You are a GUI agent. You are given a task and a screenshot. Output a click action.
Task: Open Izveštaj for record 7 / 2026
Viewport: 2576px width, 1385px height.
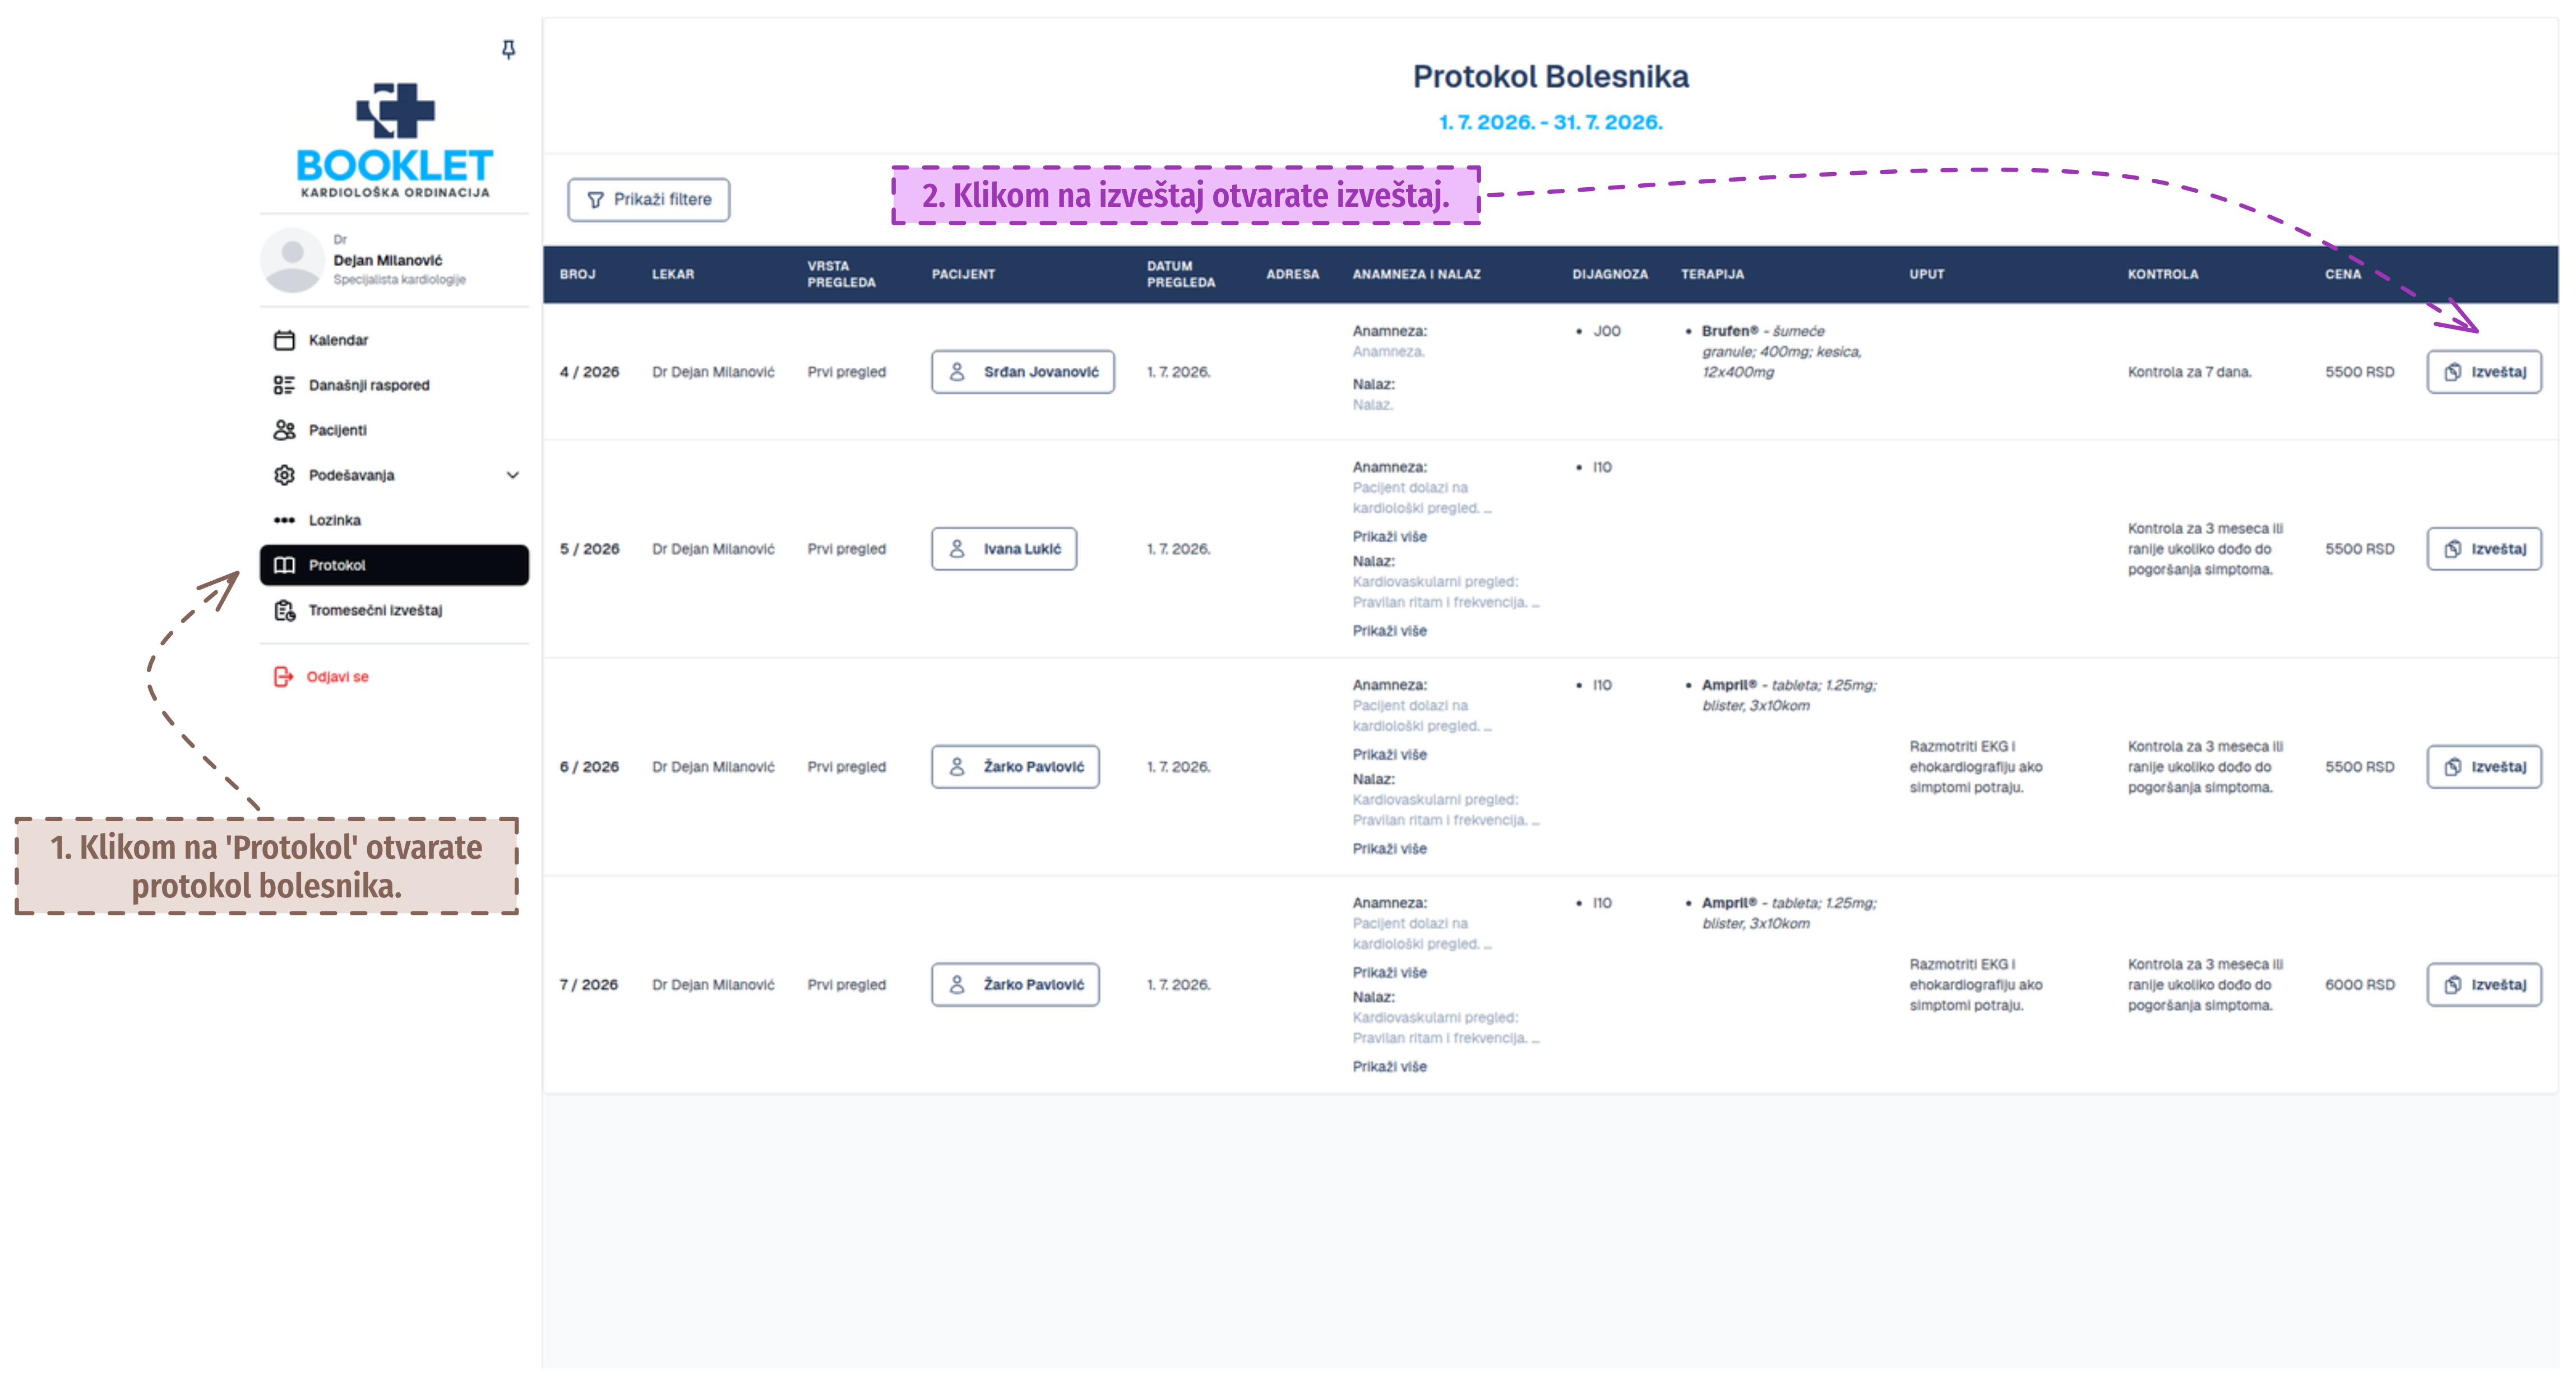(2484, 985)
